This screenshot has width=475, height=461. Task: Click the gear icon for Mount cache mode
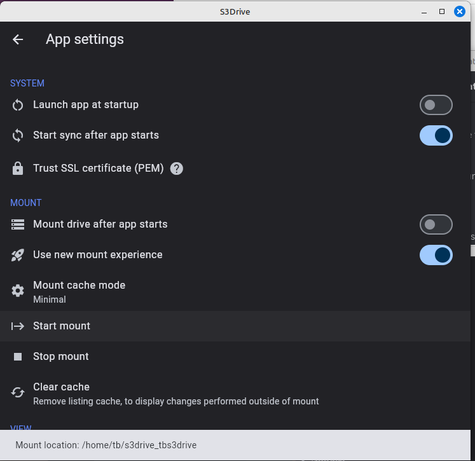tap(18, 291)
